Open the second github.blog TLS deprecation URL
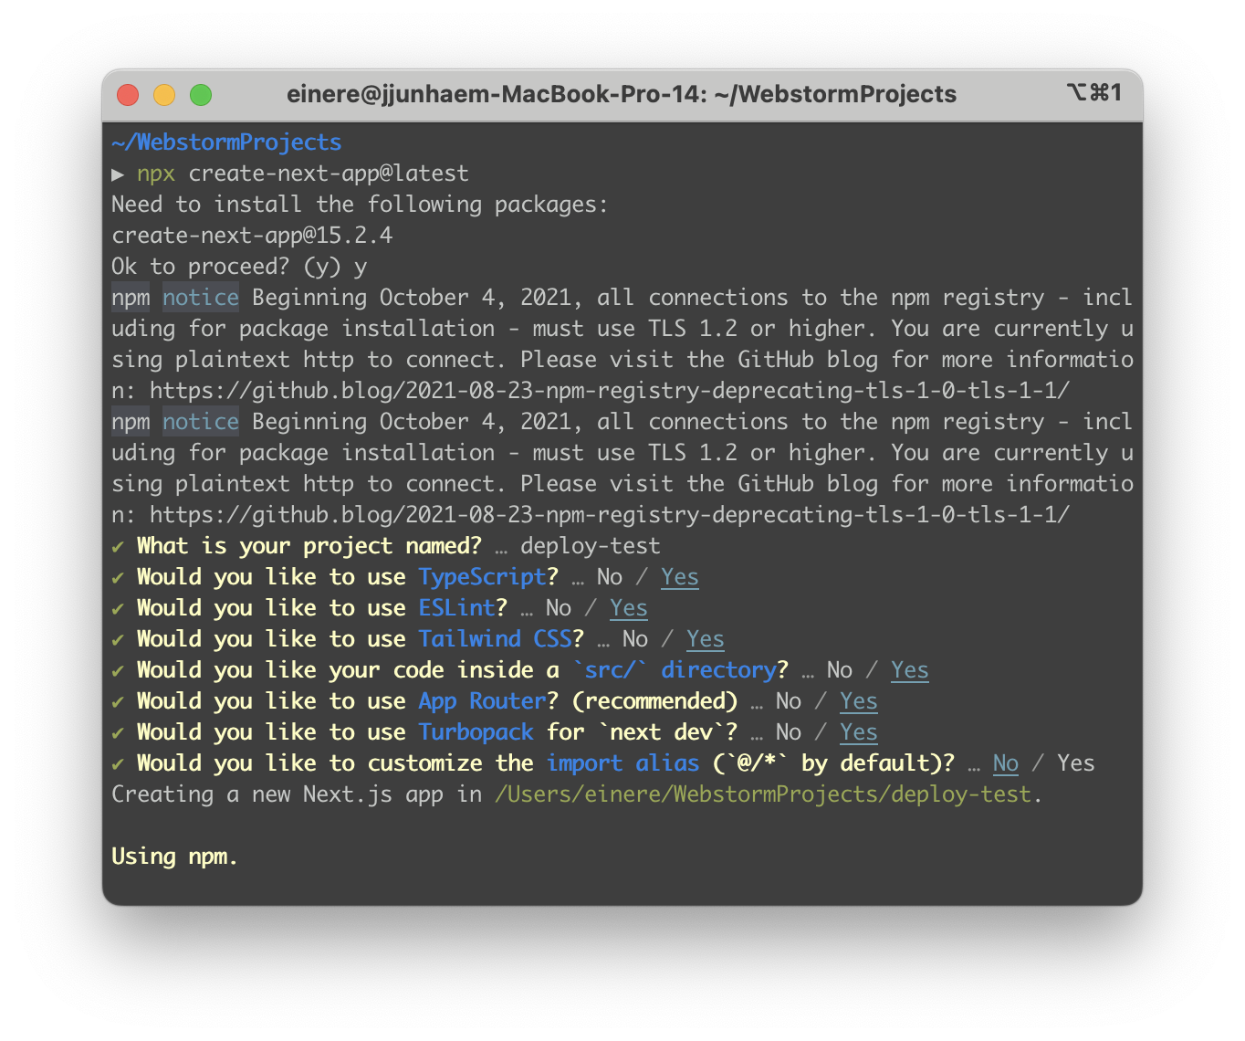Image resolution: width=1245 pixels, height=1041 pixels. [x=610, y=515]
